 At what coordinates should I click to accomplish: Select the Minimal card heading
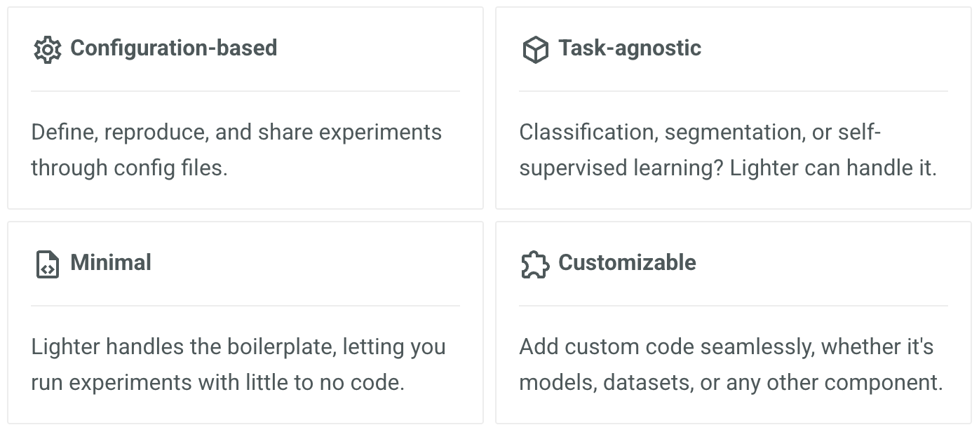pos(111,262)
